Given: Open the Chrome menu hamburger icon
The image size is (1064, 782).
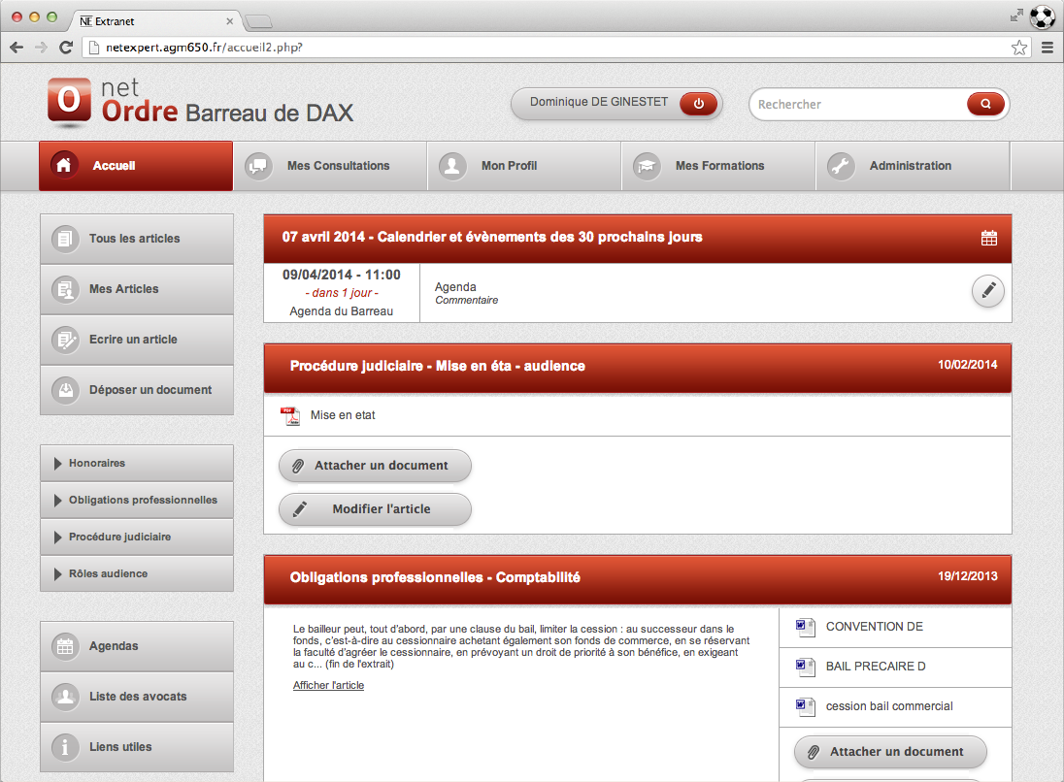Looking at the screenshot, I should pos(1047,48).
